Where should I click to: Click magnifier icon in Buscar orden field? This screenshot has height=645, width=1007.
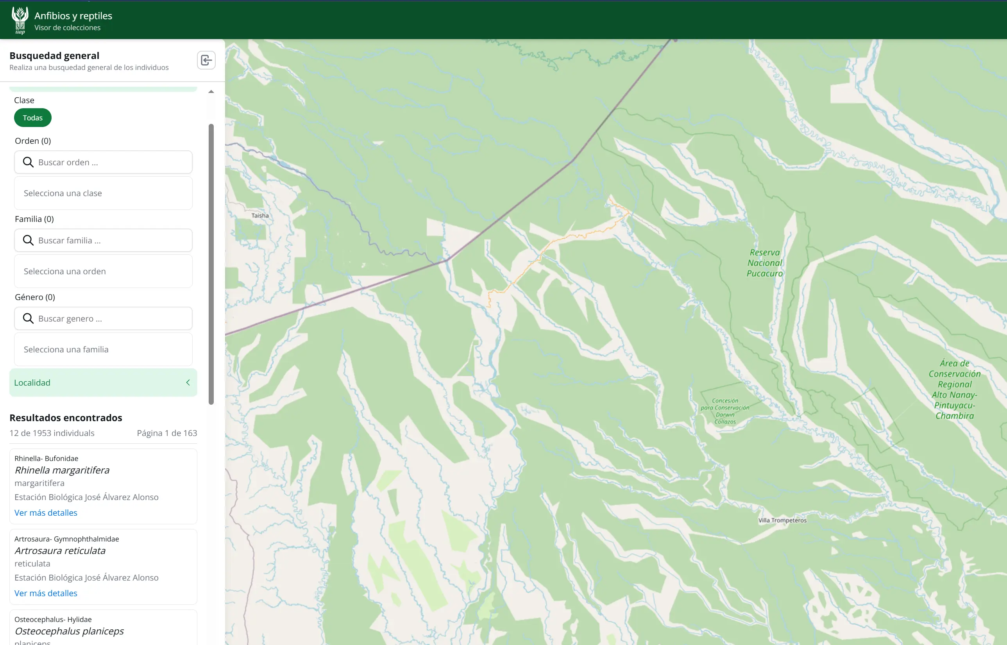(28, 162)
